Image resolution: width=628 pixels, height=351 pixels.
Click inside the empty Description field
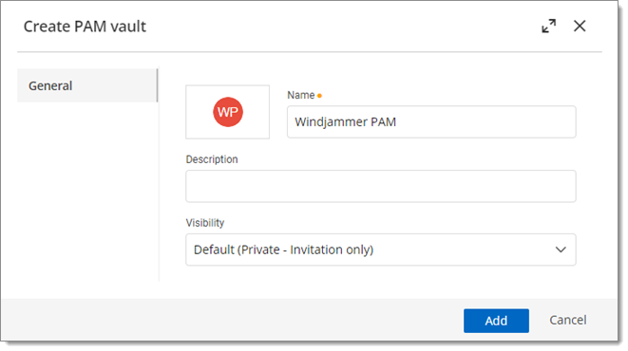click(x=380, y=186)
